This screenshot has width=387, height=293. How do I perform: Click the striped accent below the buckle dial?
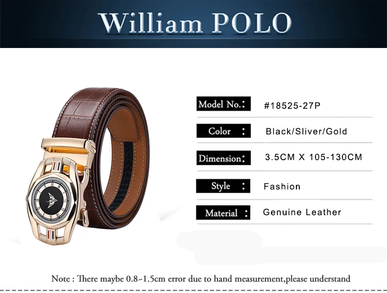(50, 234)
